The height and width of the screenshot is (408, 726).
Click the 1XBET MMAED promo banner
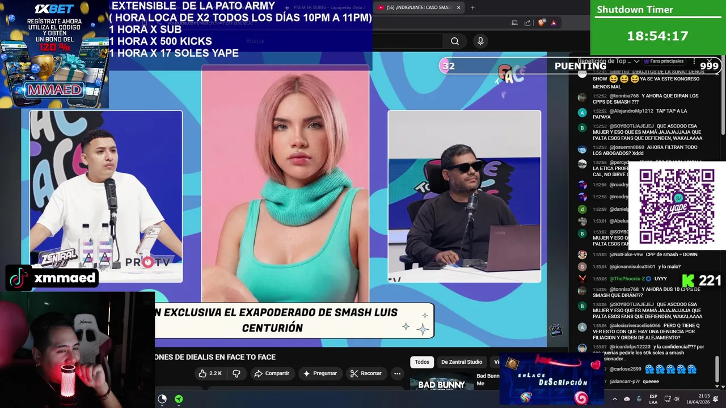click(x=54, y=54)
